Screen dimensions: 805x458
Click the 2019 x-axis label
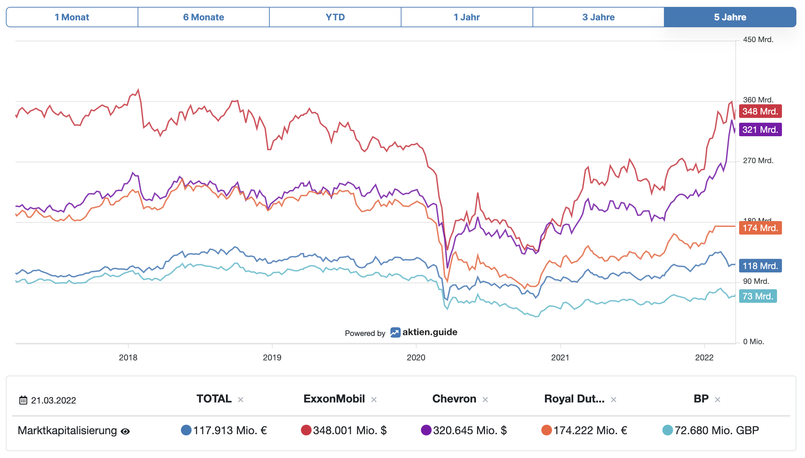[272, 358]
